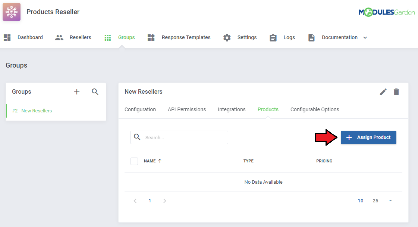Click the No Data Available message

263,182
